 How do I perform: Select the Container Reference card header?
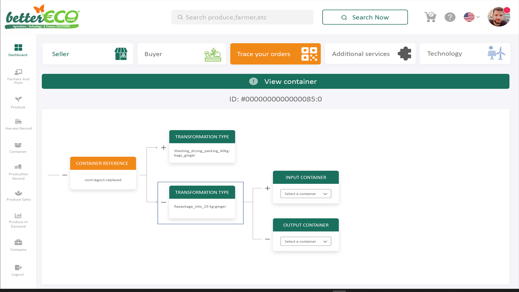[x=103, y=163]
